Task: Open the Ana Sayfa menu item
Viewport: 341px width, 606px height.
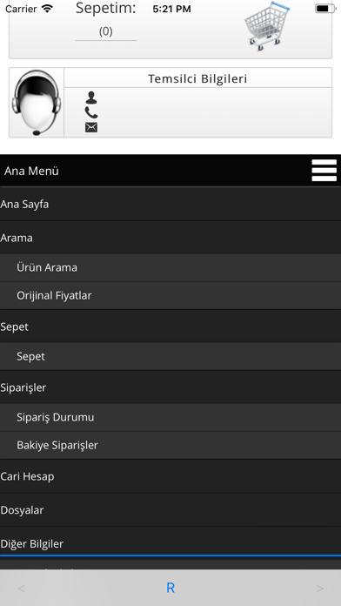Action: click(170, 204)
